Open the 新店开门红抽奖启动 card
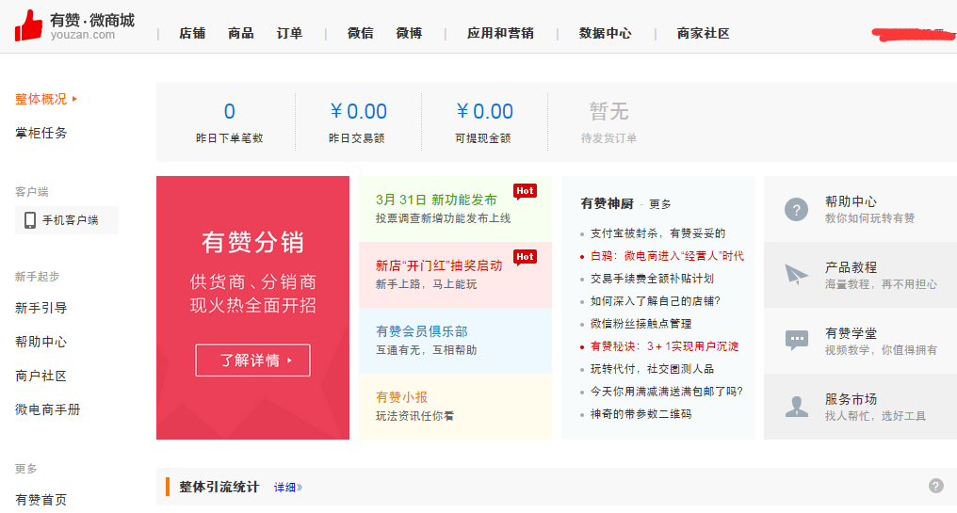Image resolution: width=957 pixels, height=513 pixels. coord(455,275)
